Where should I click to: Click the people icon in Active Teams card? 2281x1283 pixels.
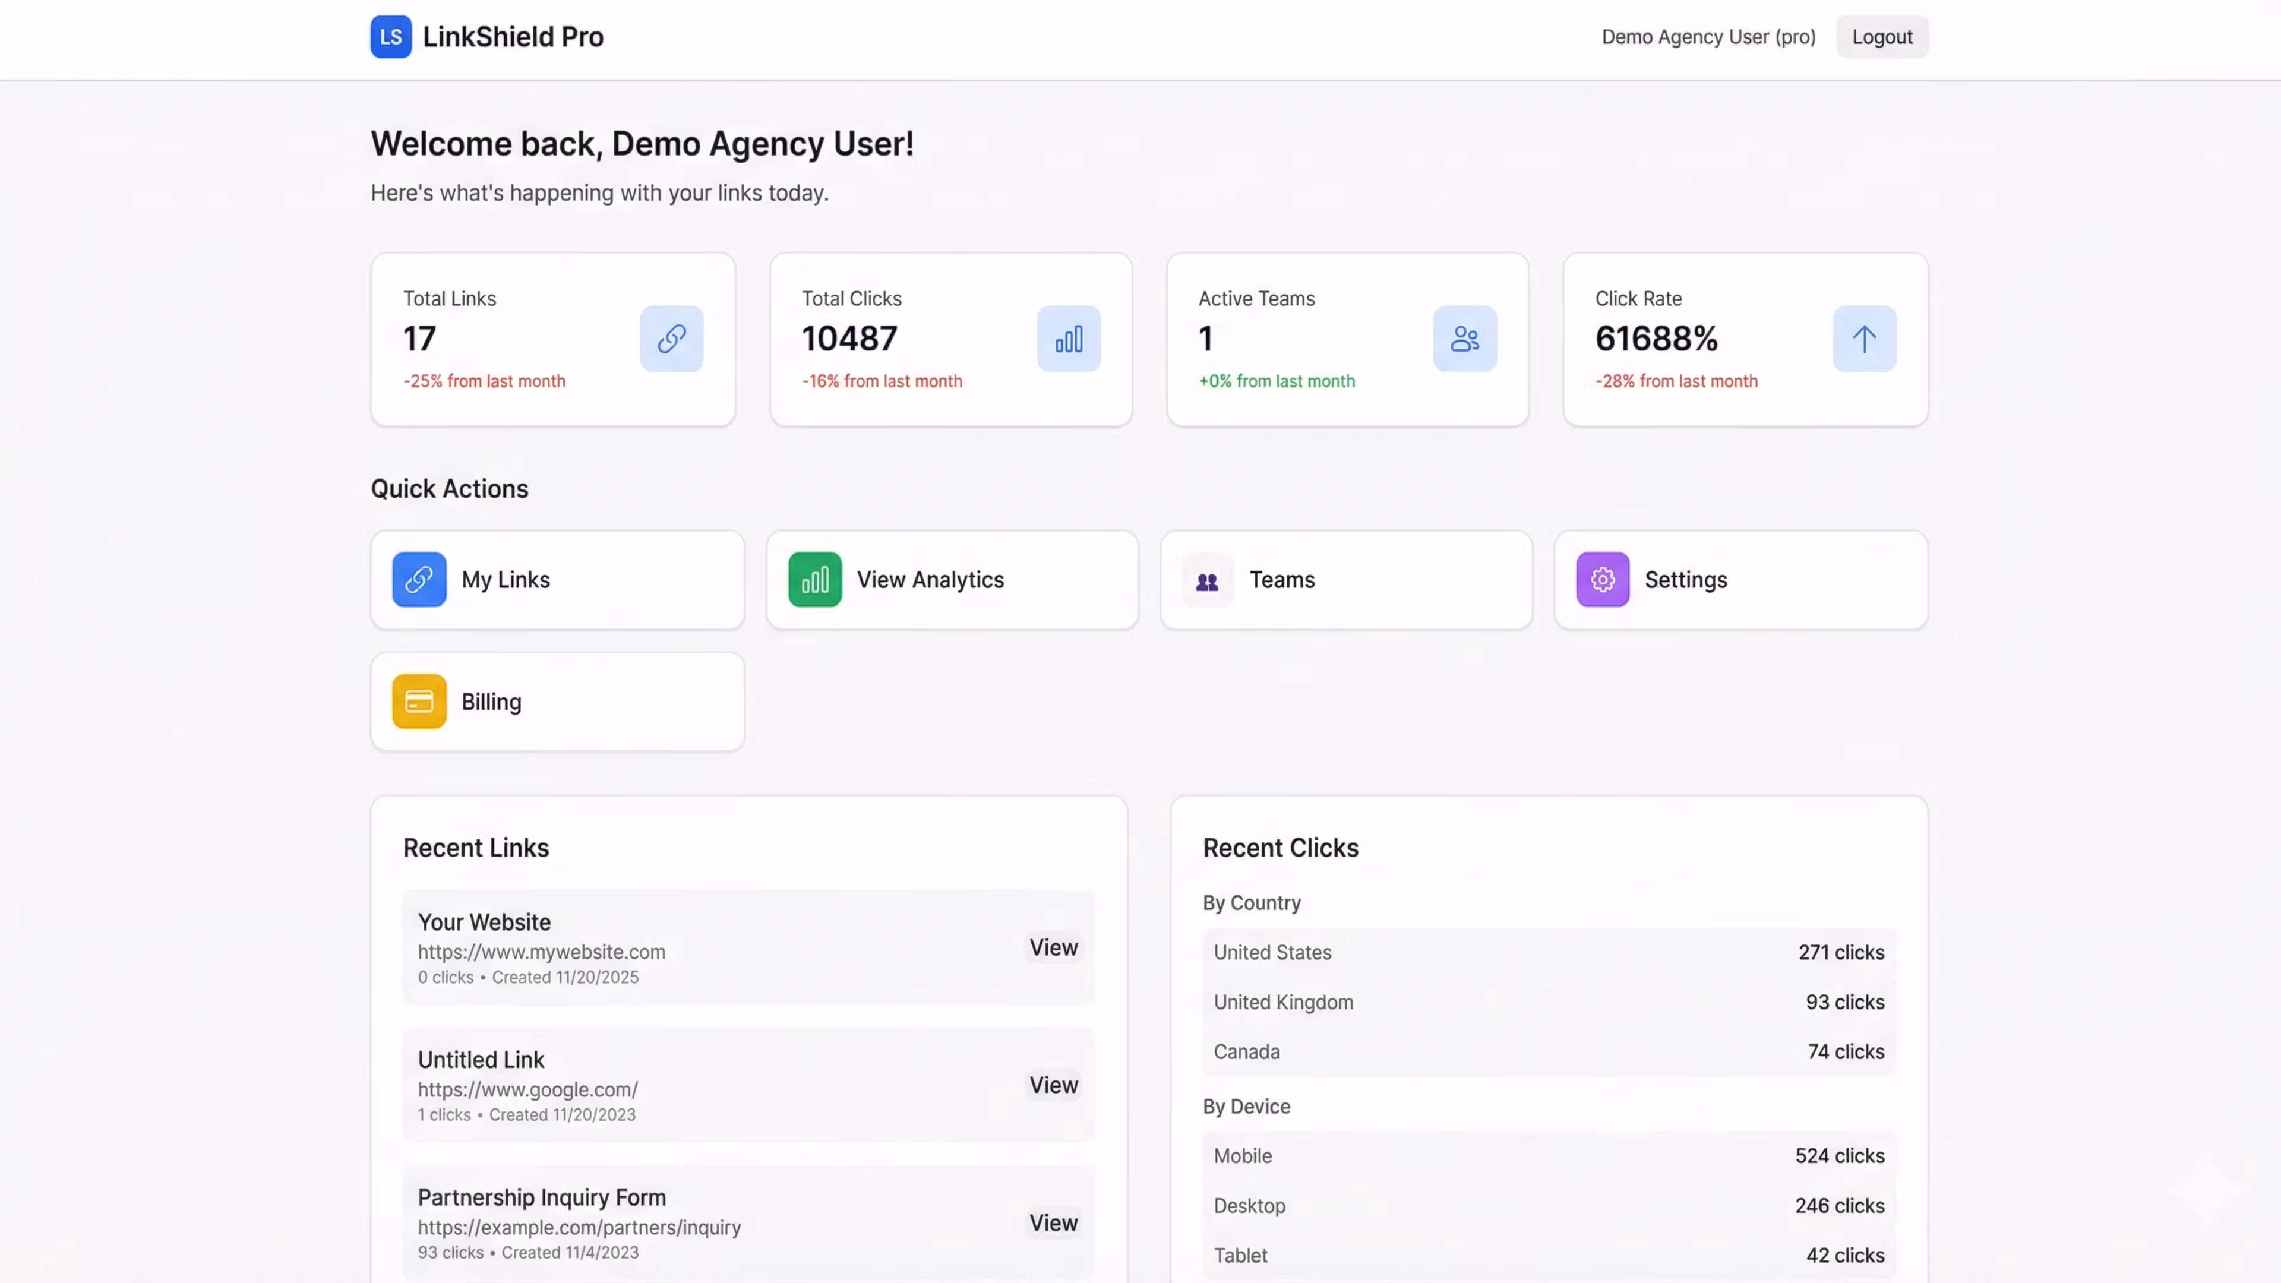pyautogui.click(x=1465, y=339)
